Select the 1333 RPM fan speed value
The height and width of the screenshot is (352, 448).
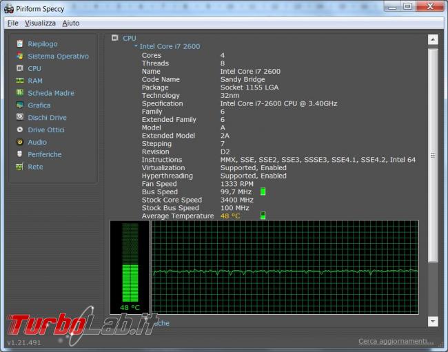point(237,184)
